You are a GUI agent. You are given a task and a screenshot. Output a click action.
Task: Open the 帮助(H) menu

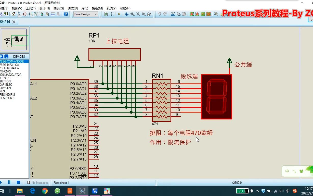[x=125, y=8]
